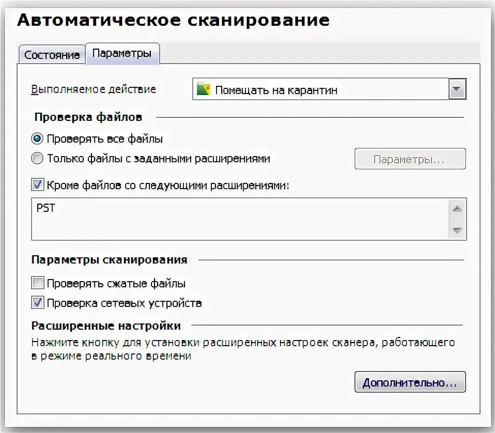
Task: Click the Параметры сканирования section heading
Action: pos(109,260)
